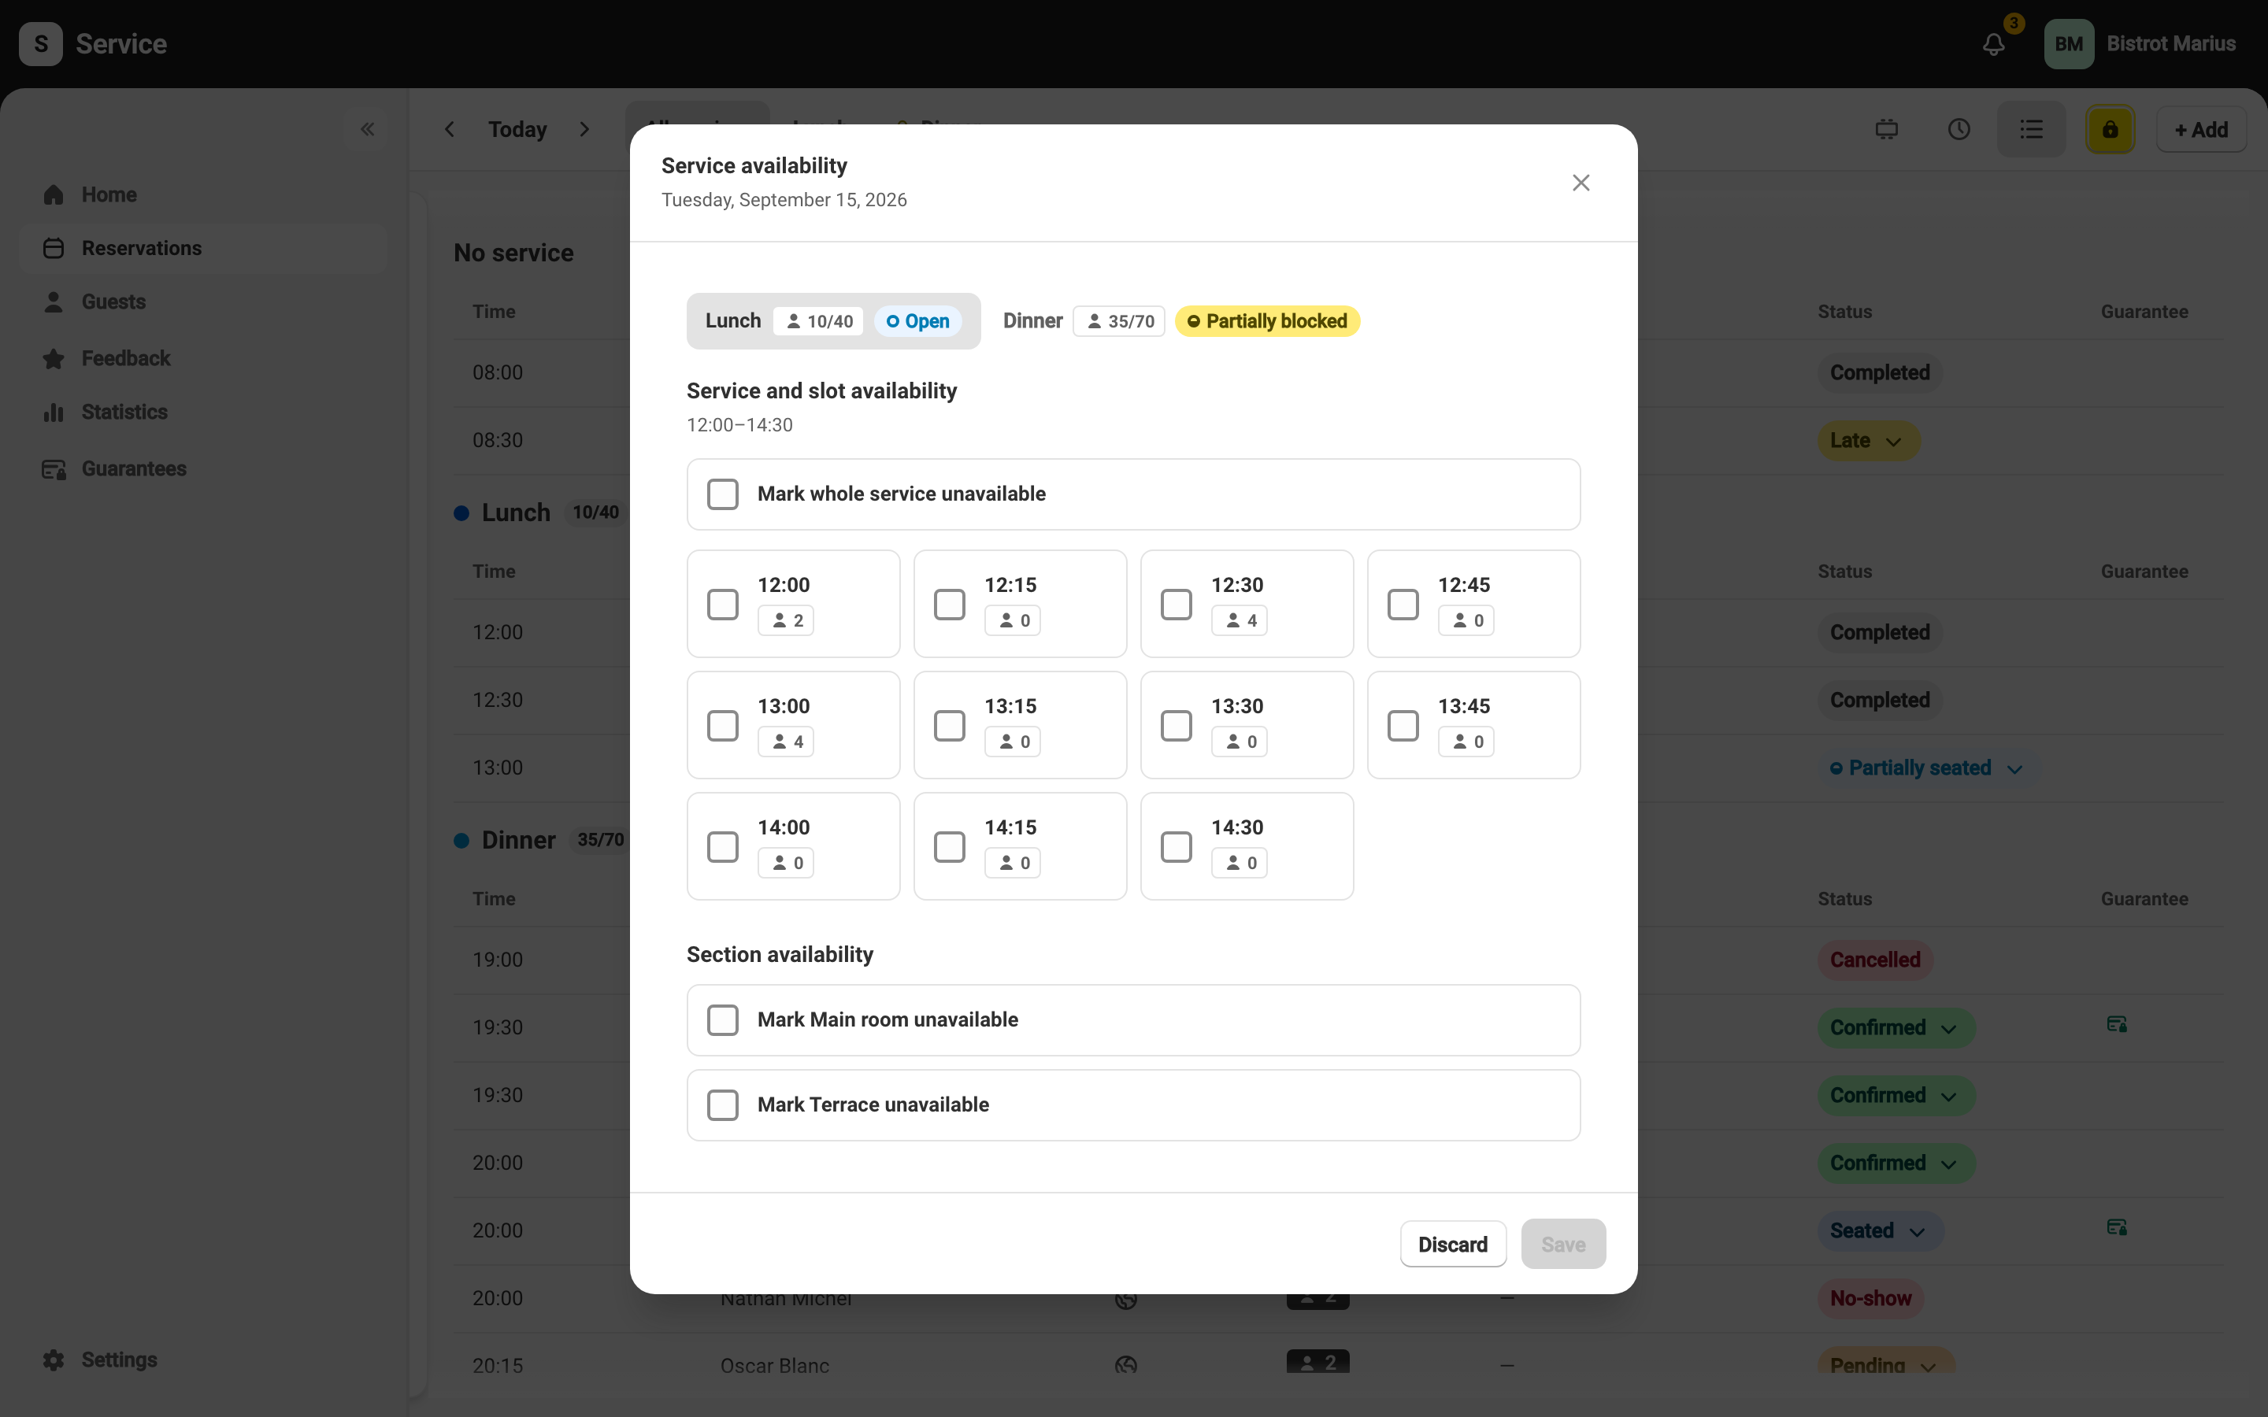This screenshot has width=2268, height=1417.
Task: Open Guests in the sidebar
Action: point(202,302)
